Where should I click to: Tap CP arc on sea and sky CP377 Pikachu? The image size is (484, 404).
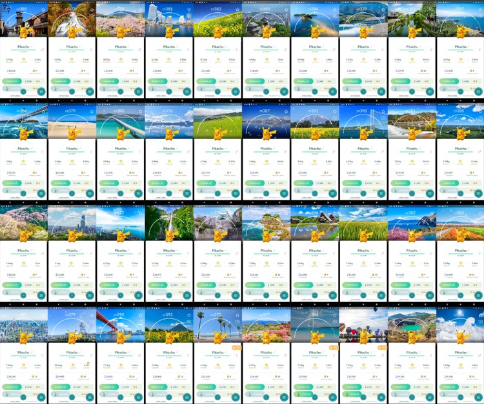click(121, 225)
